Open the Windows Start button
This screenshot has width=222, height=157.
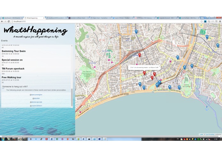tap(3, 139)
